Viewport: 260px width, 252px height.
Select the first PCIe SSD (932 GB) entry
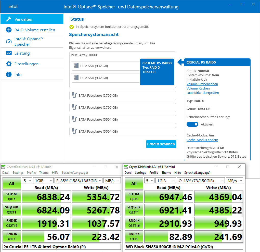click(x=106, y=66)
